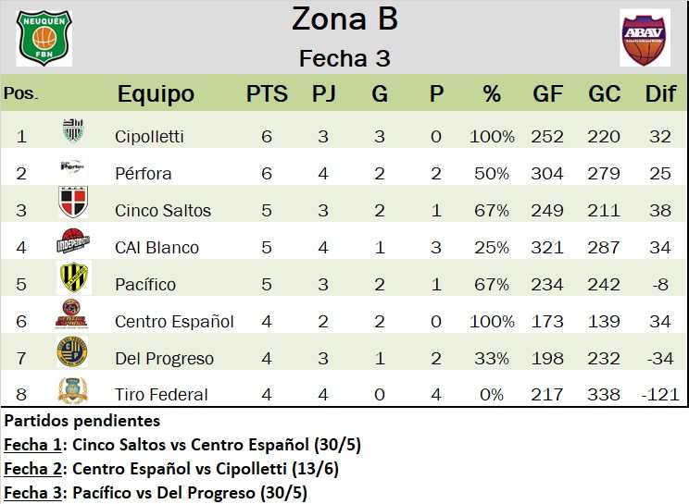Click the PTS column header

click(267, 94)
